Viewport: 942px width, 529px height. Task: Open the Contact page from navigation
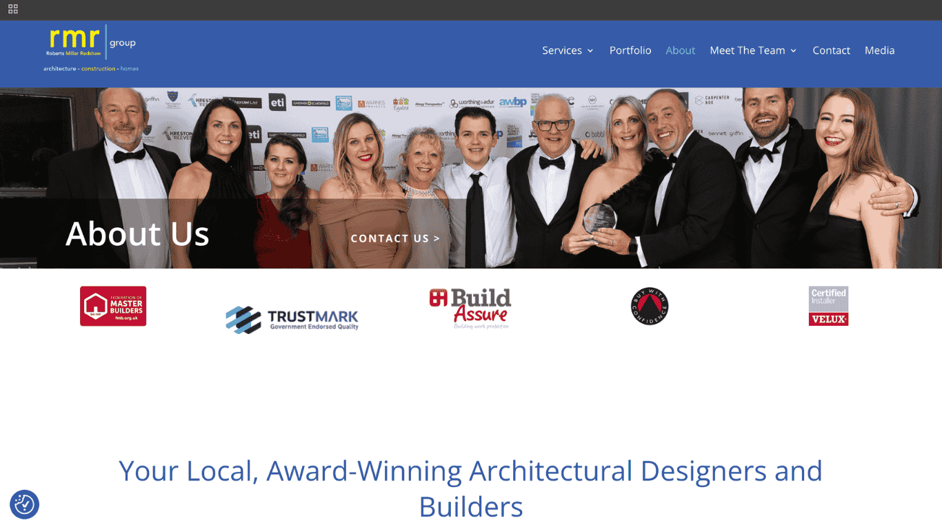pyautogui.click(x=831, y=50)
